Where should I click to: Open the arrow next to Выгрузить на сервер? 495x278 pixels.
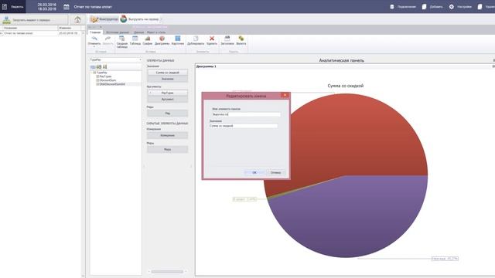point(161,19)
